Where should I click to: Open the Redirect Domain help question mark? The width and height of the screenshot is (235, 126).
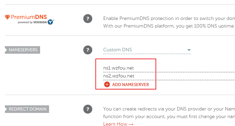88,109
